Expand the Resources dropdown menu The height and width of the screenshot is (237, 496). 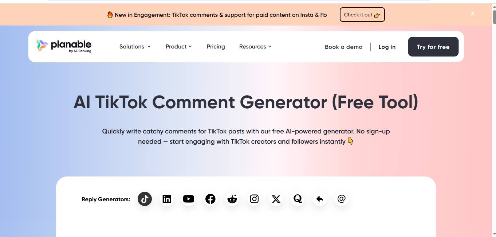tap(255, 47)
